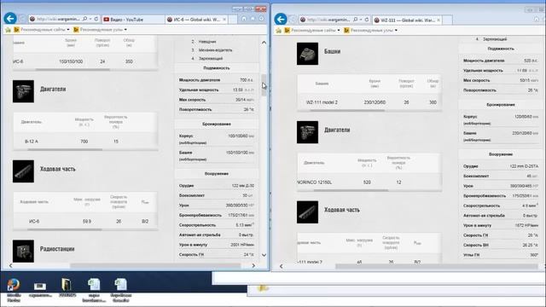Image resolution: width=546 pixels, height=307 pixels.
Task: Click the Двигатели heading in the left window
Action: coord(53,89)
